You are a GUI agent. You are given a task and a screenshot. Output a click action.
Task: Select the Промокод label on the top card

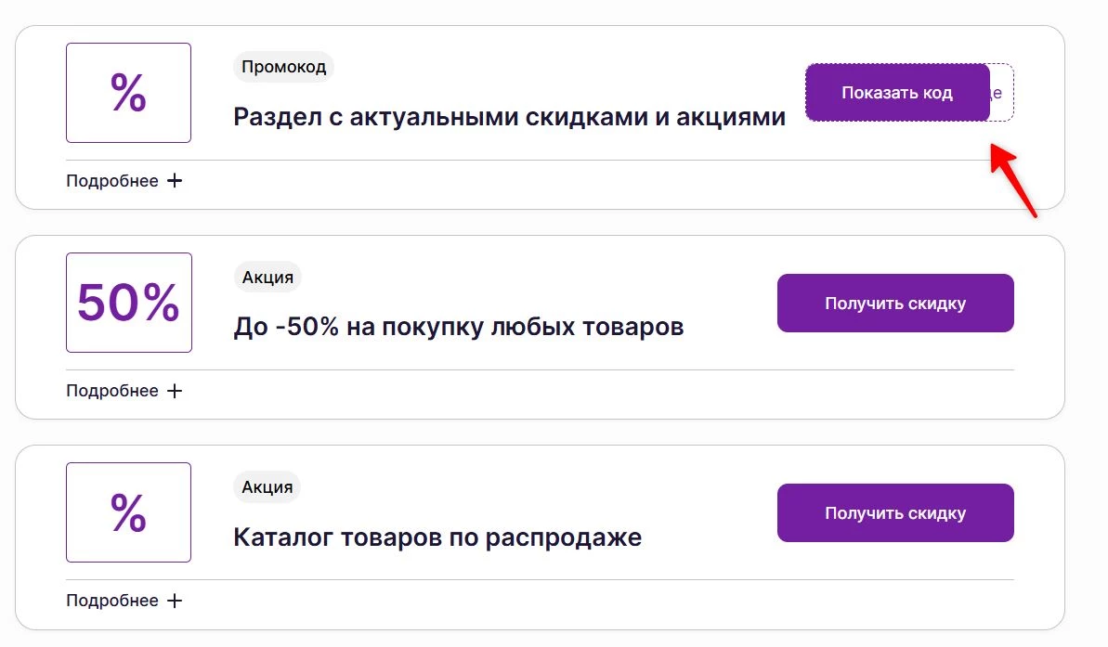click(x=283, y=66)
